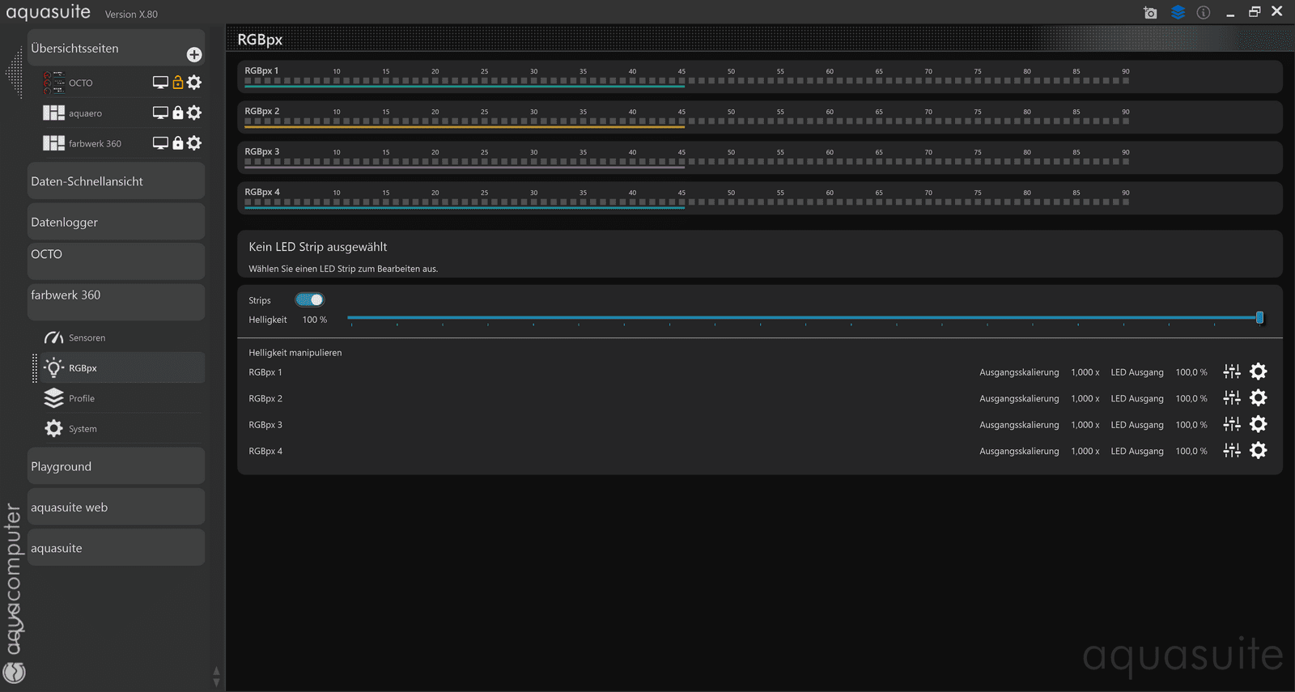
Task: Open the farbwerk 360 overview page grid icon
Action: 53,143
